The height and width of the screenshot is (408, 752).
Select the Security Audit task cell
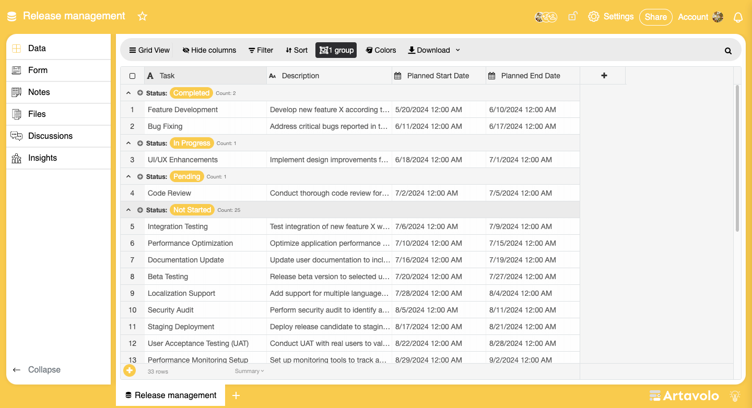[x=205, y=310]
